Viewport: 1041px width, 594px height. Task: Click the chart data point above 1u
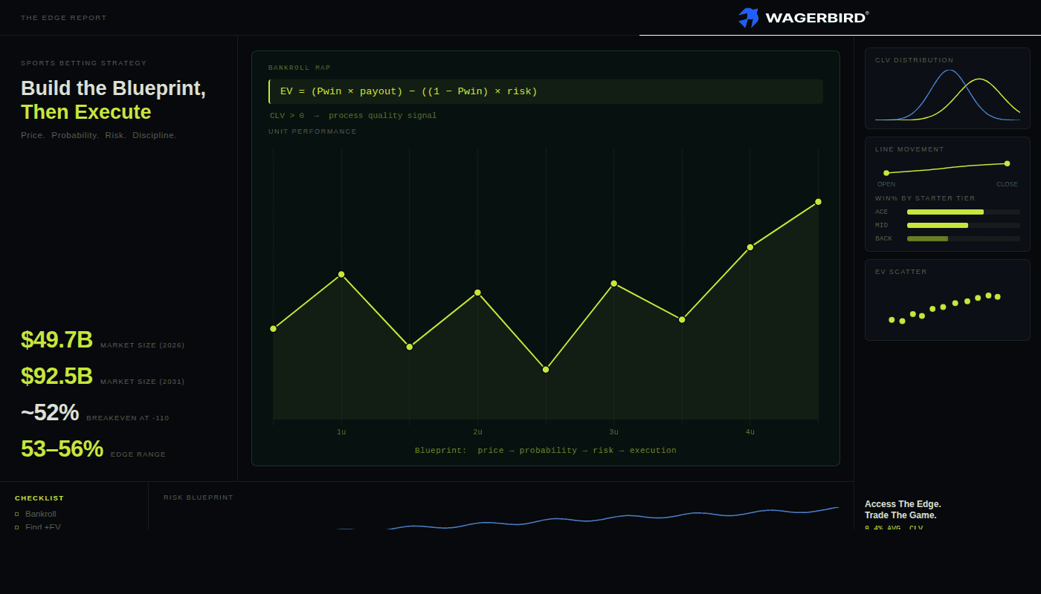[341, 275]
